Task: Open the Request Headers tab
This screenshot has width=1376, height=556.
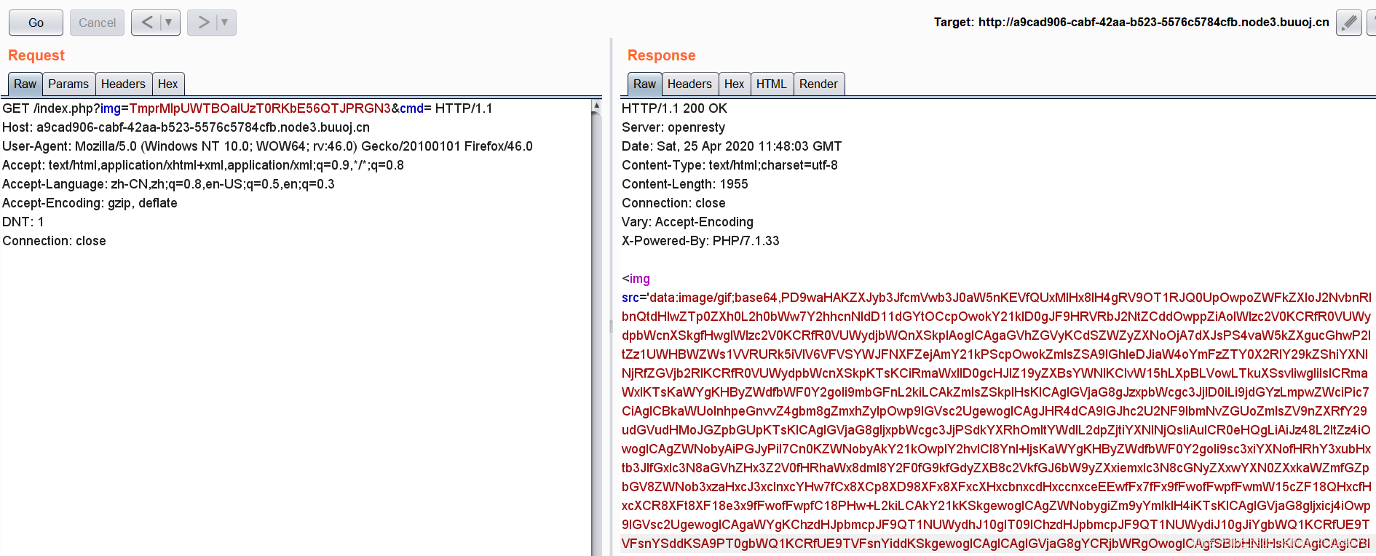Action: [x=123, y=84]
